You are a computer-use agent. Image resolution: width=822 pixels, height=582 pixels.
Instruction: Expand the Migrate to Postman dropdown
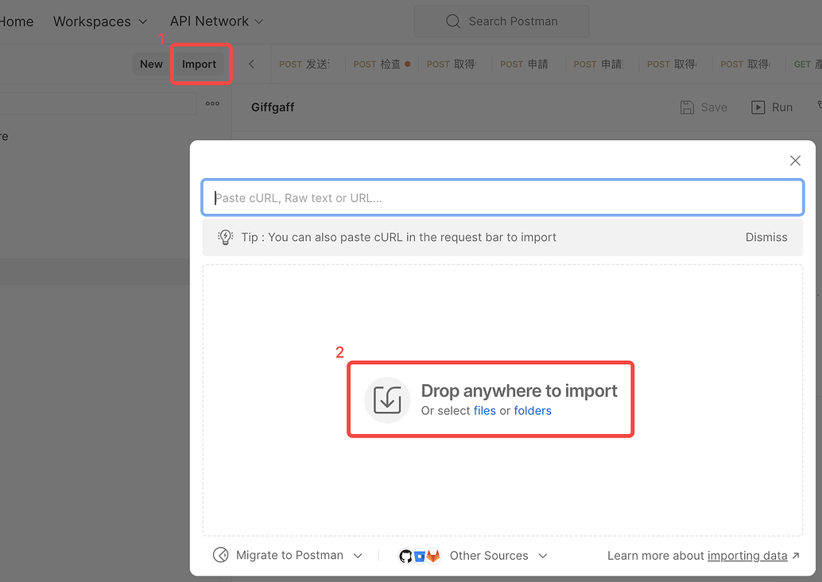point(358,556)
